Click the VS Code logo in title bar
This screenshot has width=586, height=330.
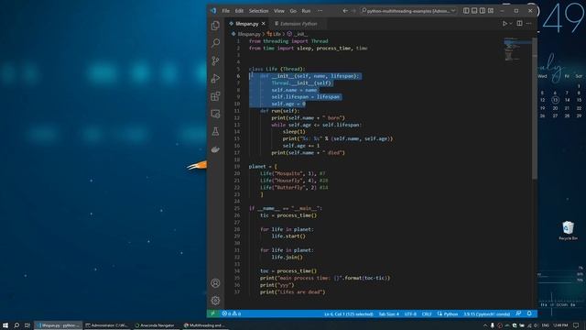[x=213, y=10]
